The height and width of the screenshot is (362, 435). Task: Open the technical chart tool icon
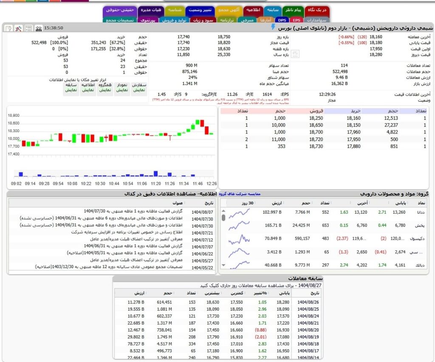(18, 28)
